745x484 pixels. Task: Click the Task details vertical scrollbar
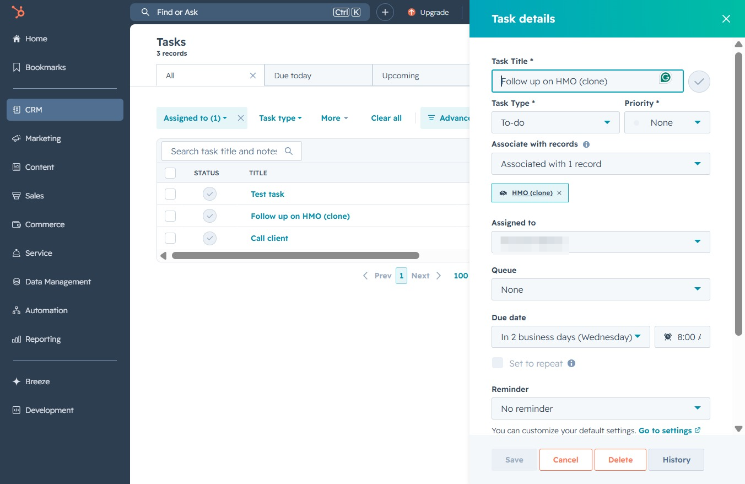(739, 193)
